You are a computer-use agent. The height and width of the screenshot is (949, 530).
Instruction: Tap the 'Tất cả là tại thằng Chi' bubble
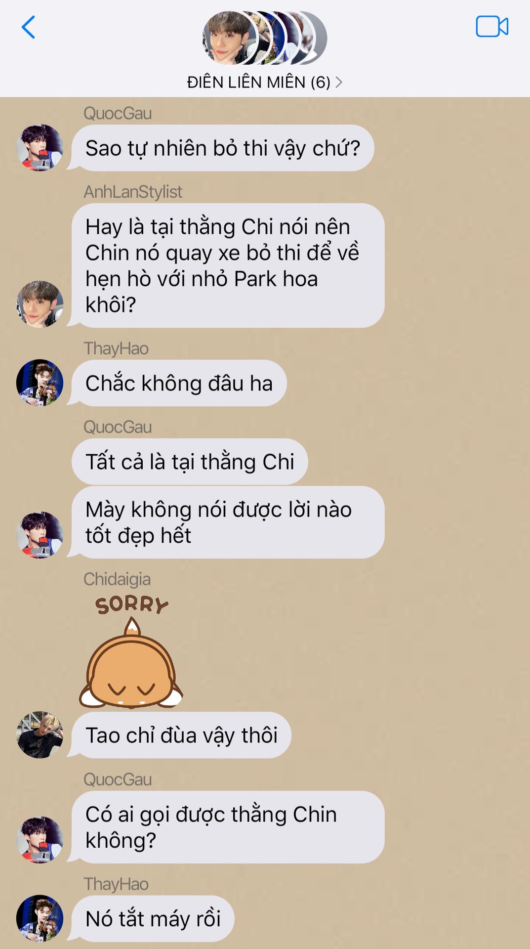click(x=190, y=462)
